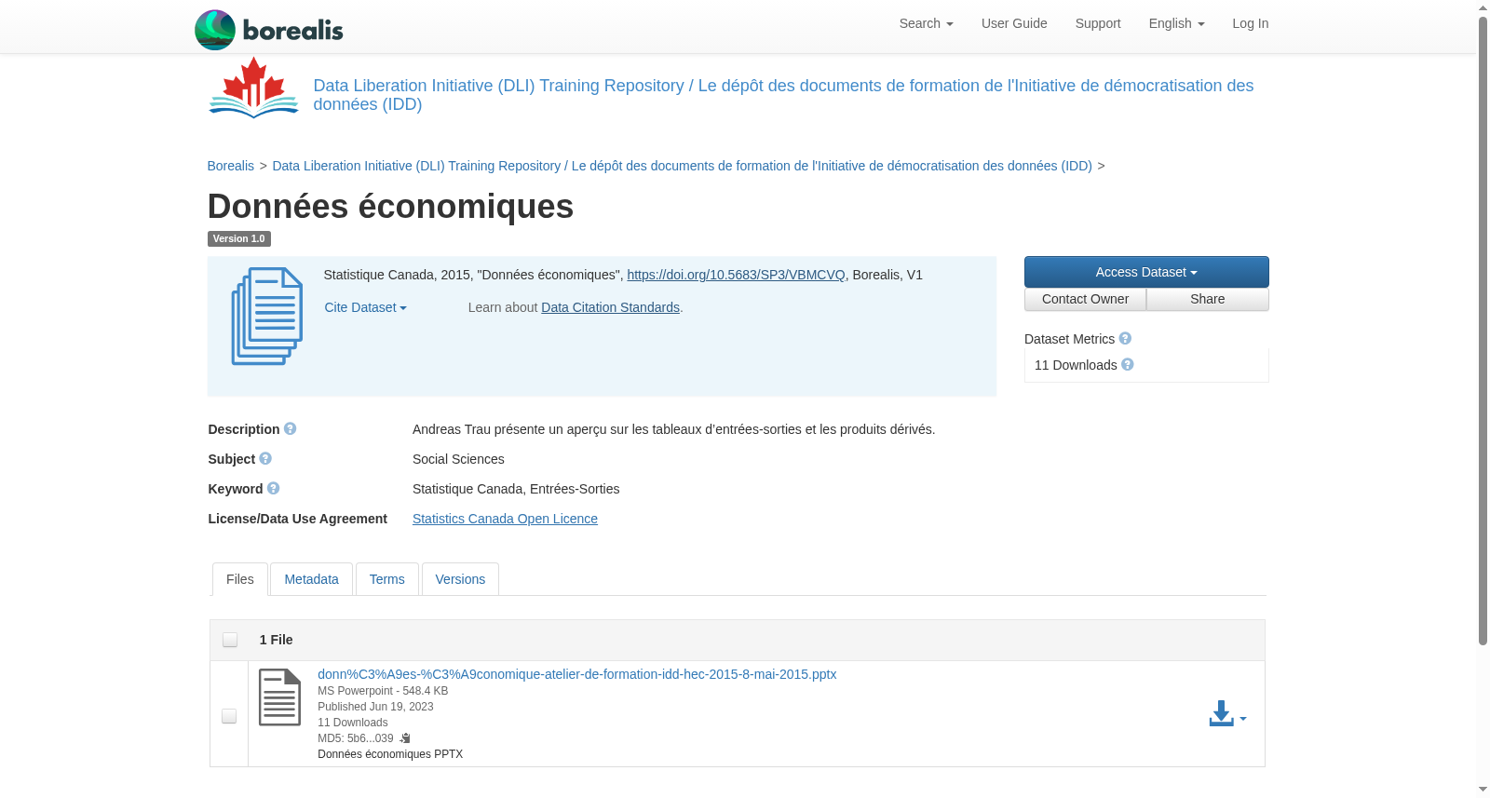Screen dimensions: 1490x798
Task: Click the '11 Downloads' count under the file name
Action: [x=353, y=723]
